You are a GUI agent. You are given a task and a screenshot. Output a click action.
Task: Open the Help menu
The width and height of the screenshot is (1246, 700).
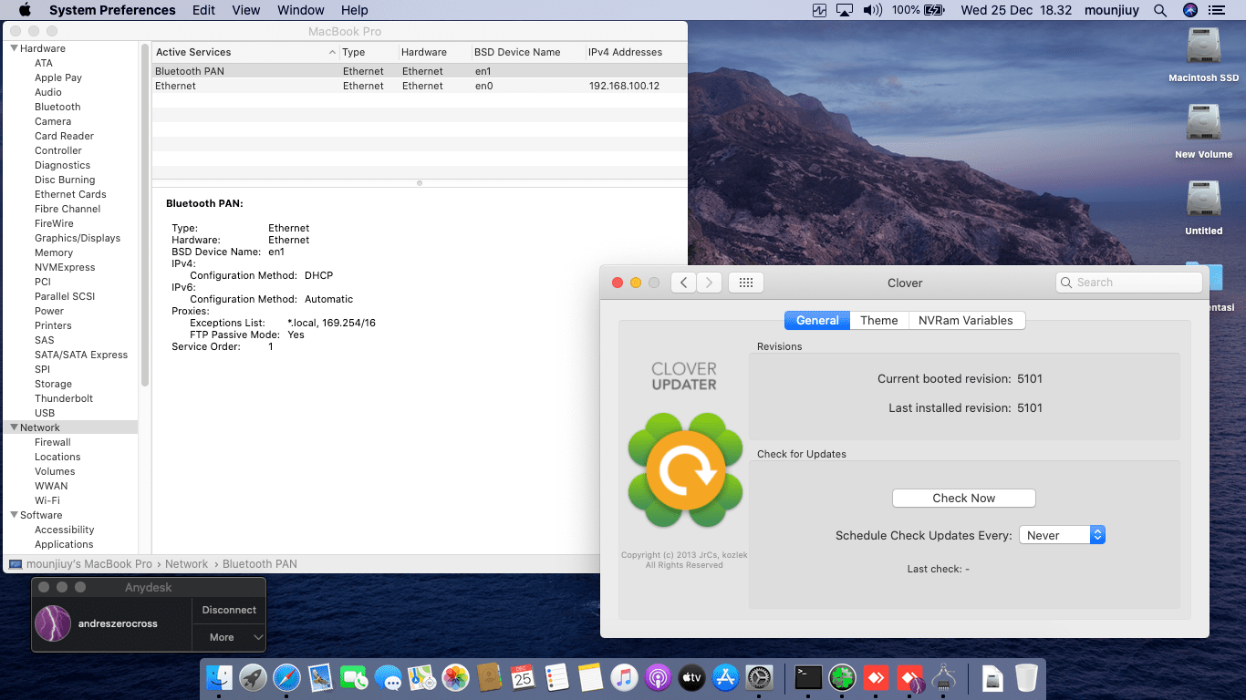click(x=355, y=10)
